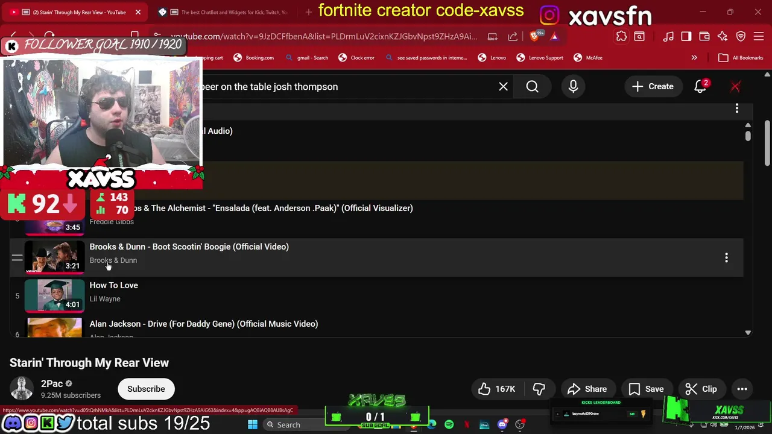Viewport: 772px width, 434px height.
Task: Click the search-window icon beside Extensions
Action: click(639, 36)
